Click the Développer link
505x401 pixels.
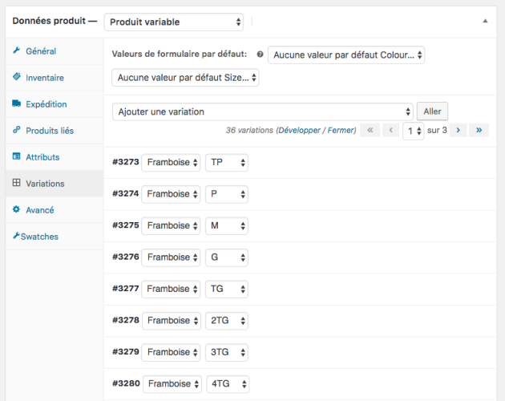pyautogui.click(x=301, y=130)
